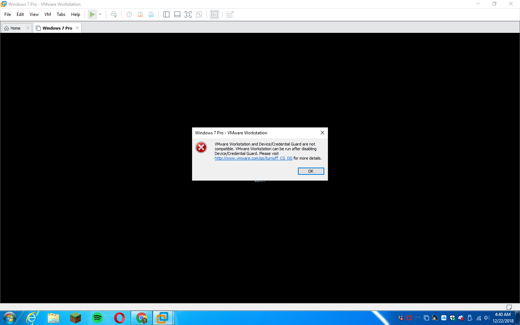The width and height of the screenshot is (520, 325).
Task: Close the Home tab
Action: 28,28
